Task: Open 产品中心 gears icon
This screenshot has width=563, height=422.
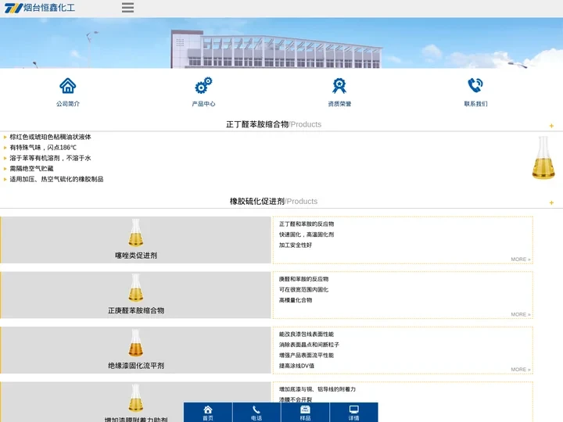Action: (203, 85)
